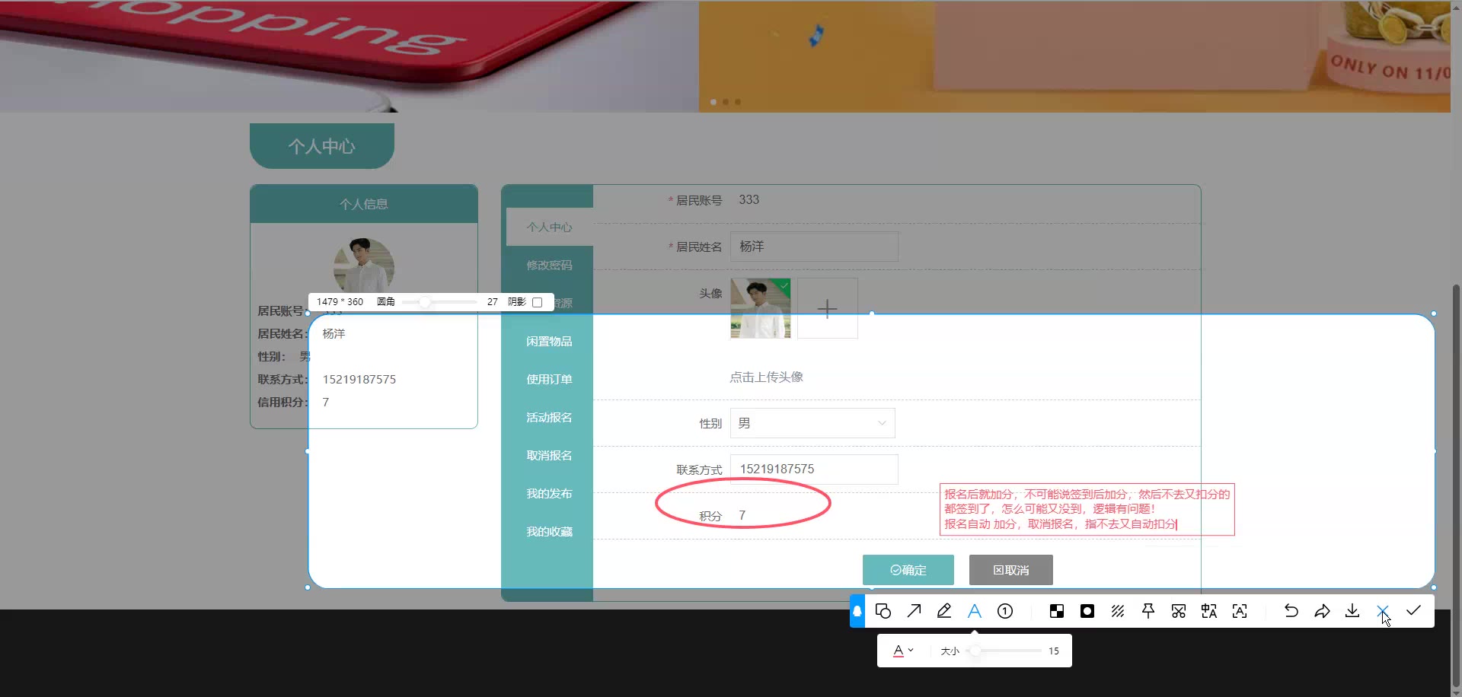Open the text color dropdown
The height and width of the screenshot is (697, 1462).
click(903, 651)
